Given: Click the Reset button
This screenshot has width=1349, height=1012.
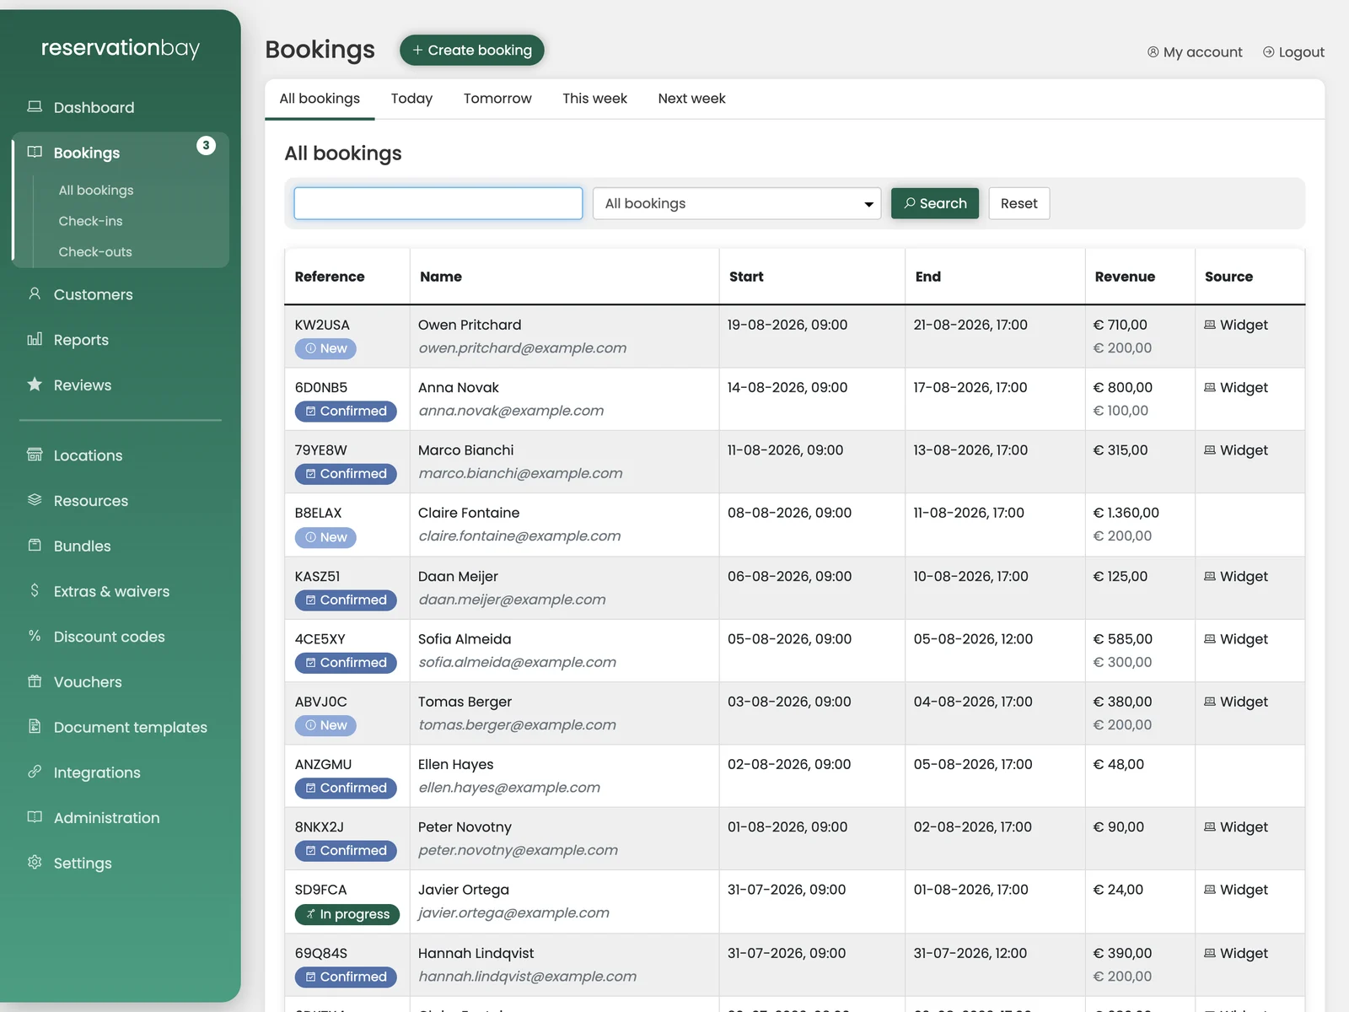Looking at the screenshot, I should (1019, 203).
